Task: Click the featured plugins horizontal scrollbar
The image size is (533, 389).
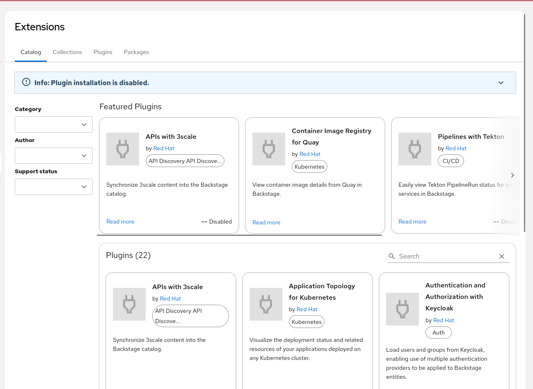Action: (239, 235)
